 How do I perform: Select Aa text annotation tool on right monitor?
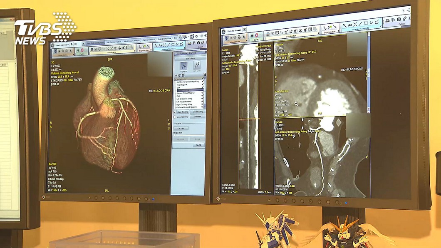(x=350, y=25)
